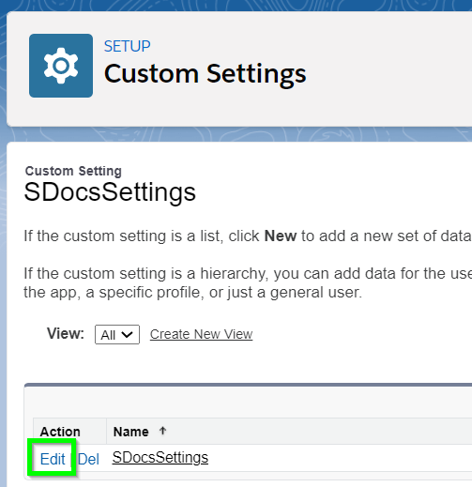Screen dimensions: 472x487
Task: Delete the SDocsSettings record via Del
Action: click(88, 459)
